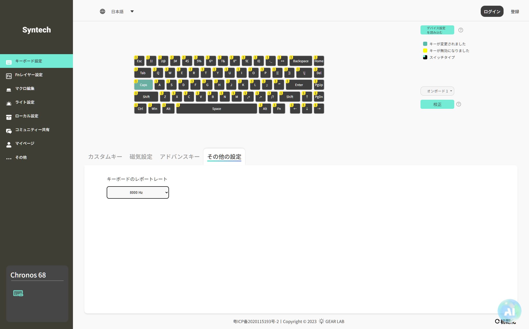
Task: Select the Caps key on the keyboard
Action: click(x=143, y=85)
